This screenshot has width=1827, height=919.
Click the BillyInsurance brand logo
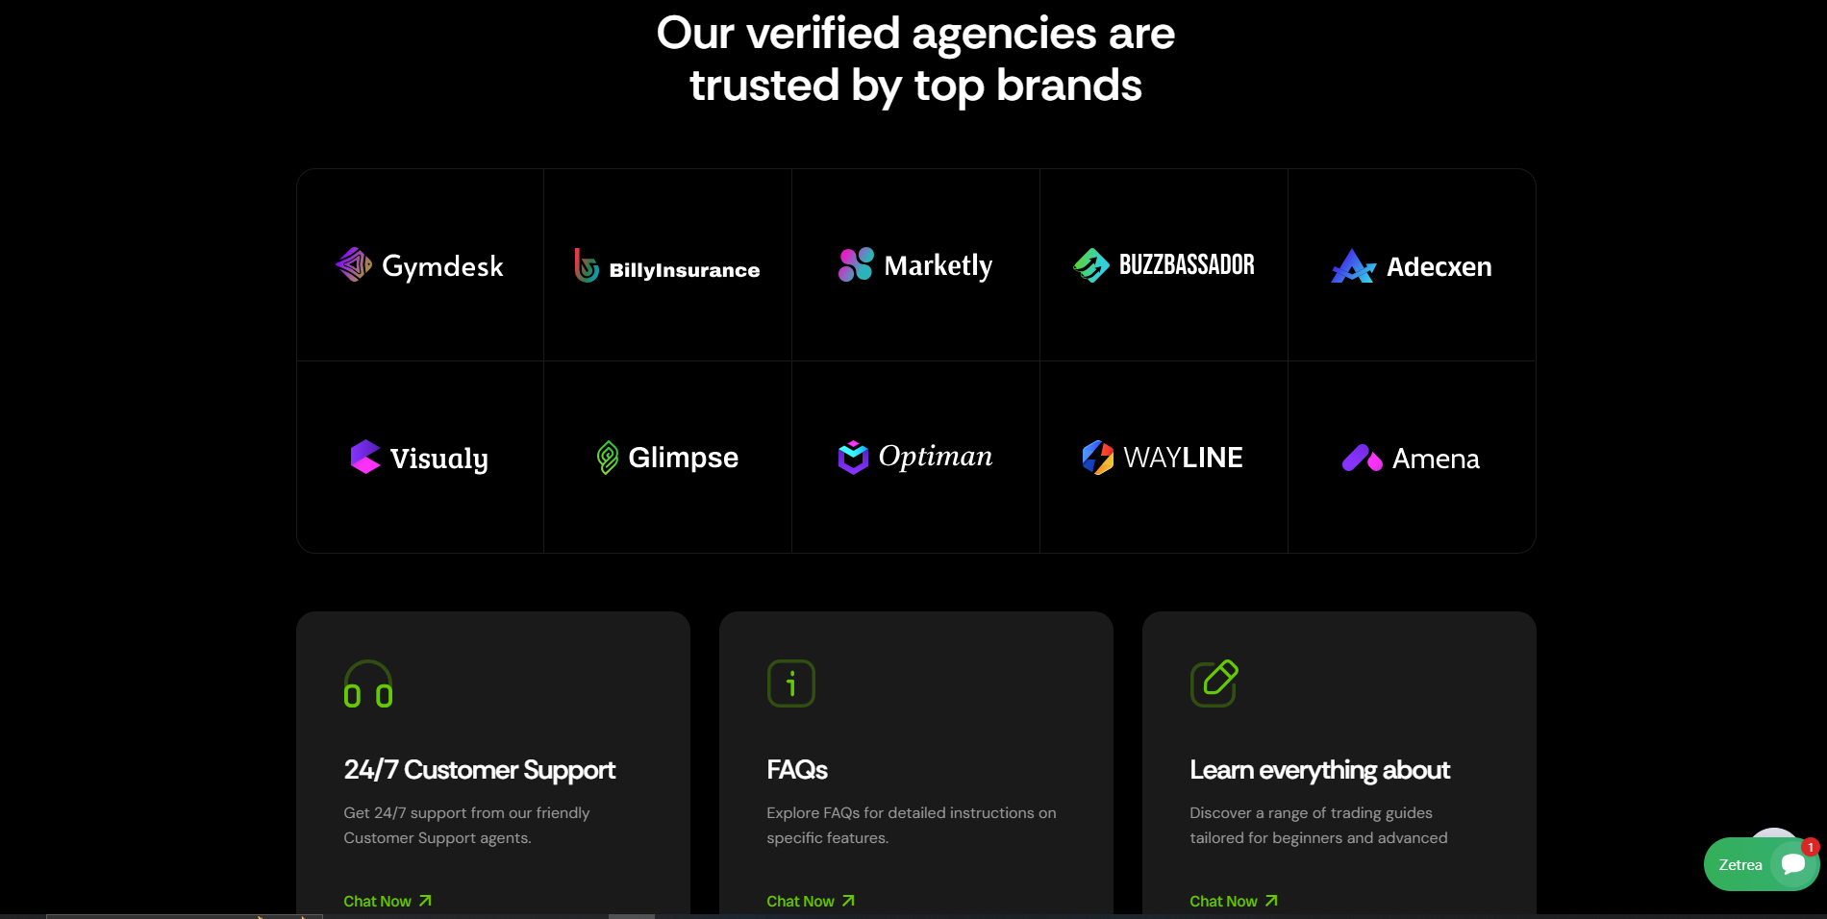[667, 266]
